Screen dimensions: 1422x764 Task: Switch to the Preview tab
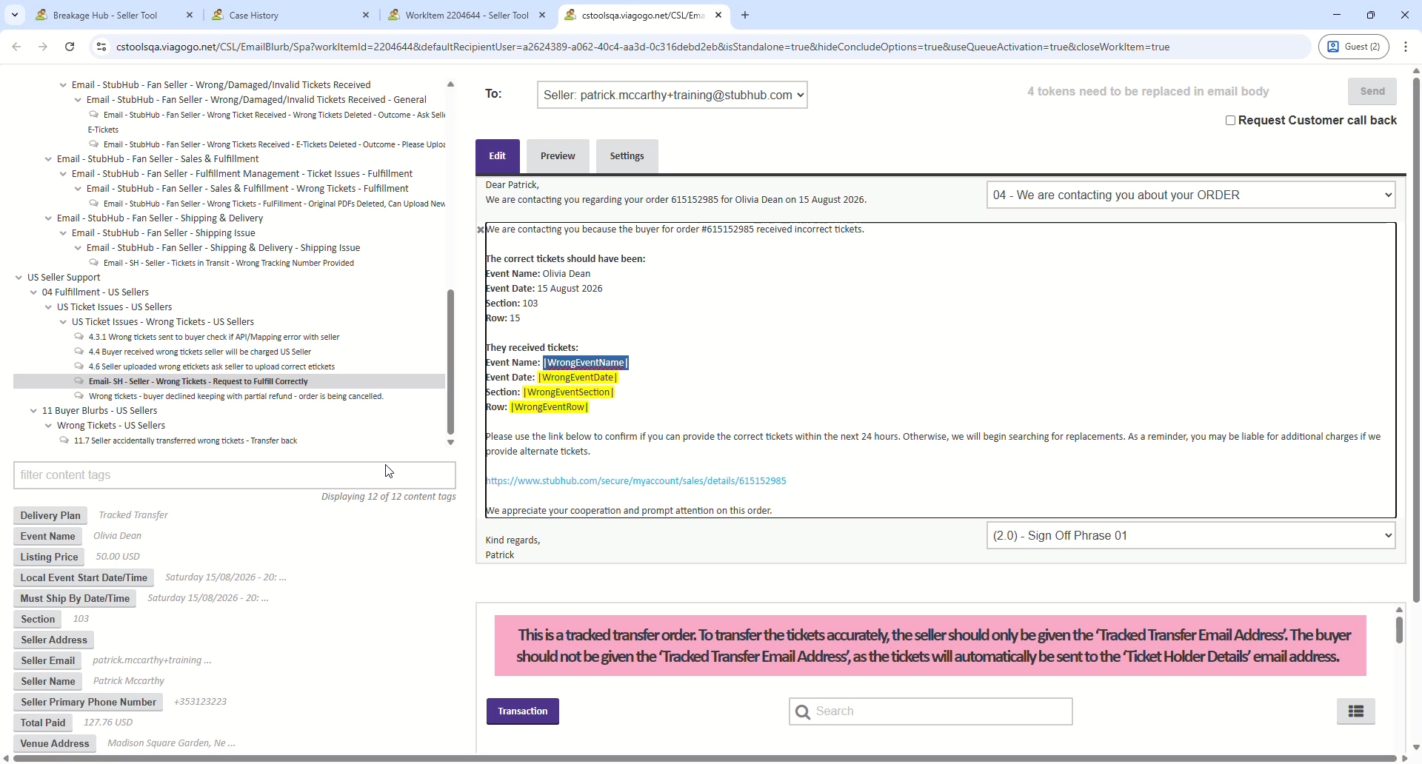tap(558, 156)
